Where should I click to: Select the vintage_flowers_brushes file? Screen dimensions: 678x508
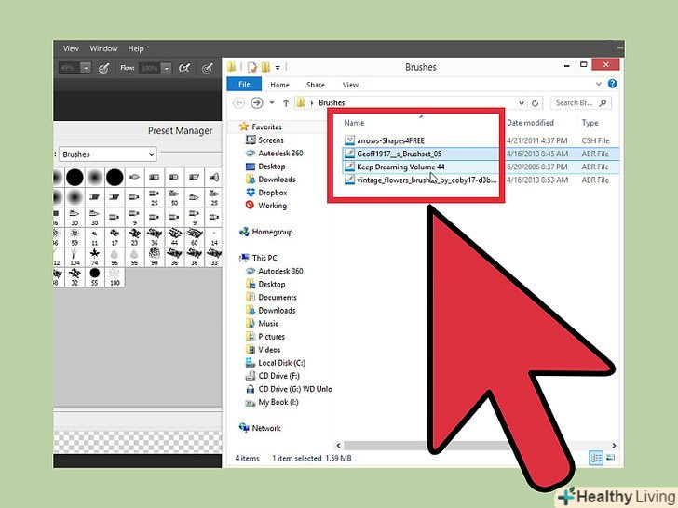coord(420,180)
